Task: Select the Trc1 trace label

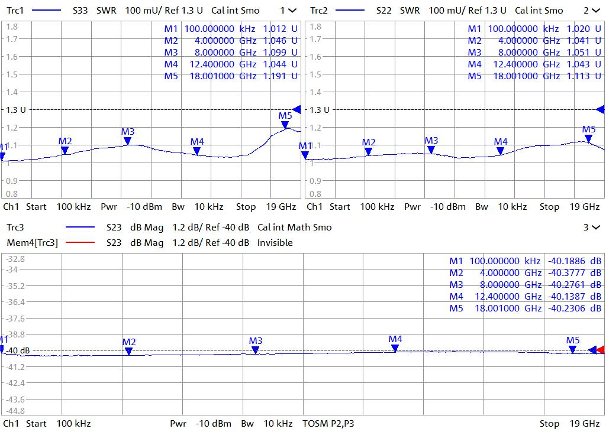Action: coord(15,11)
